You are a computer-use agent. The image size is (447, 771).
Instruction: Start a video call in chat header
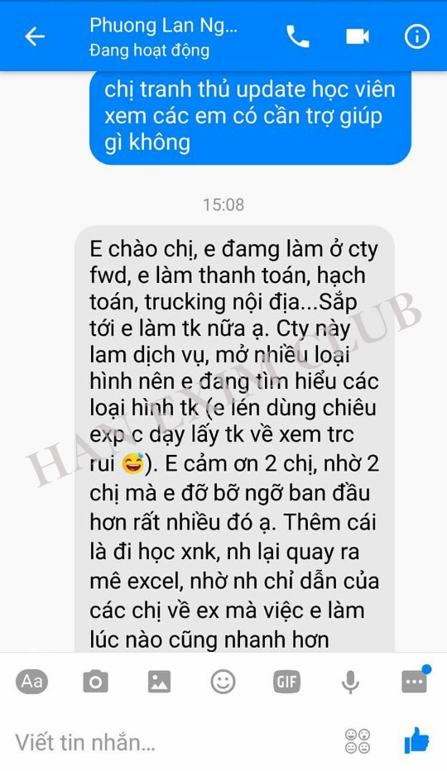358,36
